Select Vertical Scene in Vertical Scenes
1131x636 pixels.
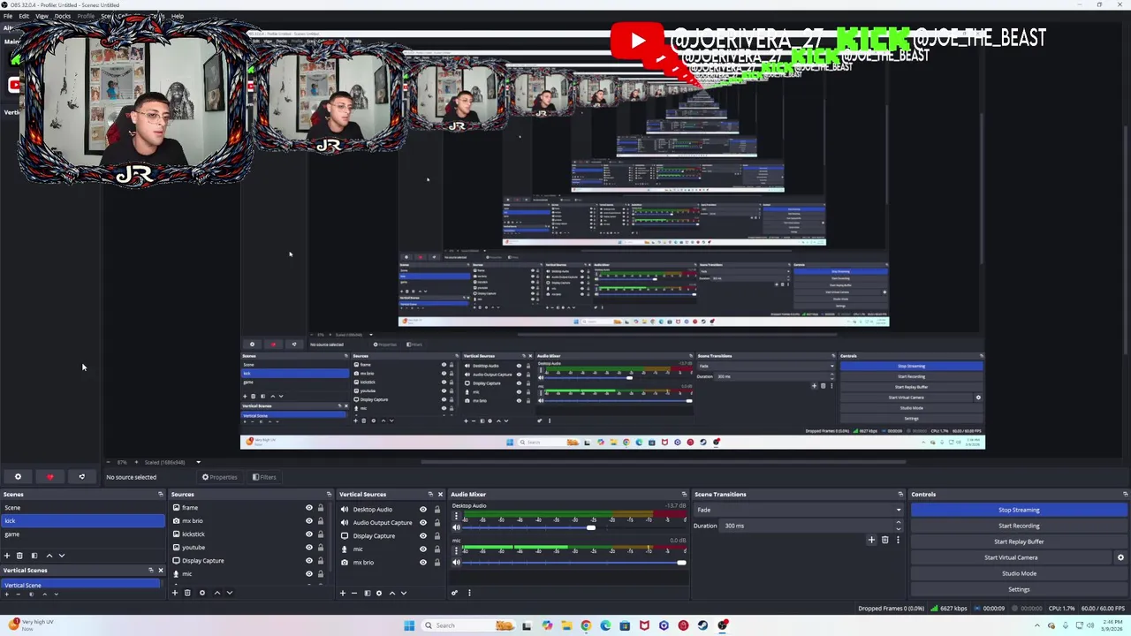pos(82,585)
